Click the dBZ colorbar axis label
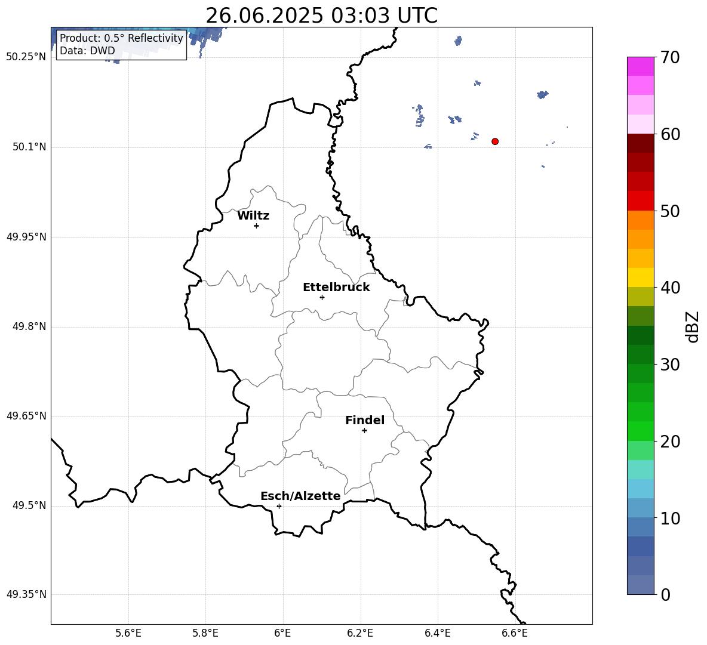Screen dimensions: 707x645 [693, 326]
